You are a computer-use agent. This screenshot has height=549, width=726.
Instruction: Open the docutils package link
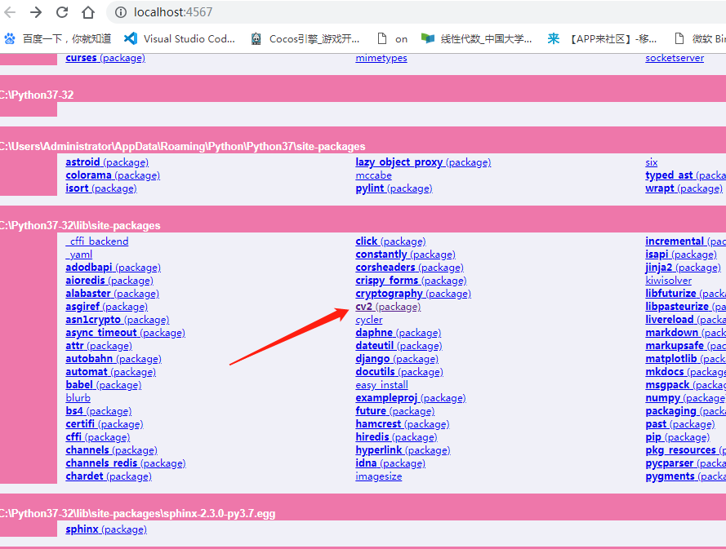coord(399,371)
